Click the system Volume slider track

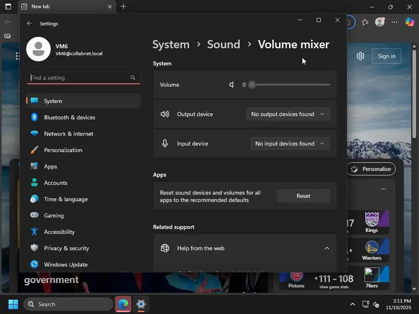(x=291, y=85)
